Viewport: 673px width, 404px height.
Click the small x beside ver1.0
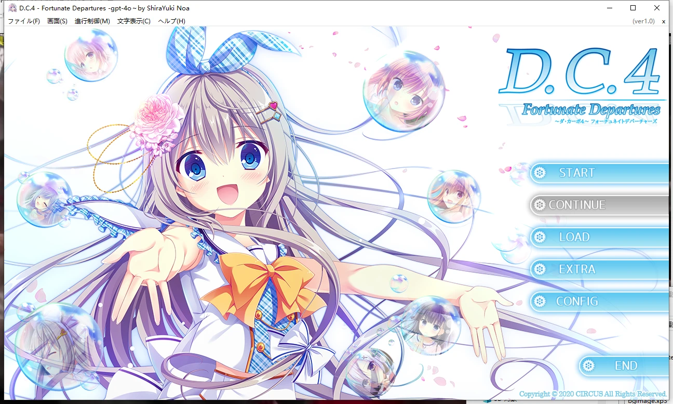point(664,21)
